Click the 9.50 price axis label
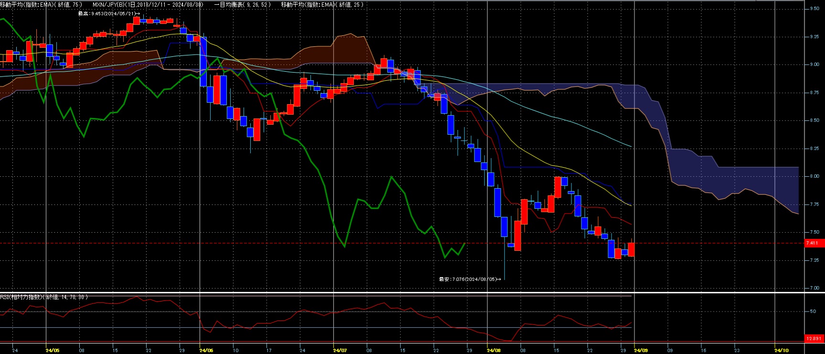 [814, 9]
